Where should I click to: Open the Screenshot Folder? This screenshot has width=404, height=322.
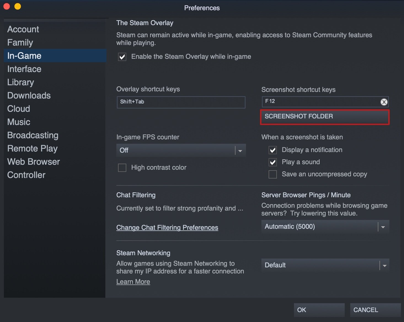coord(325,117)
